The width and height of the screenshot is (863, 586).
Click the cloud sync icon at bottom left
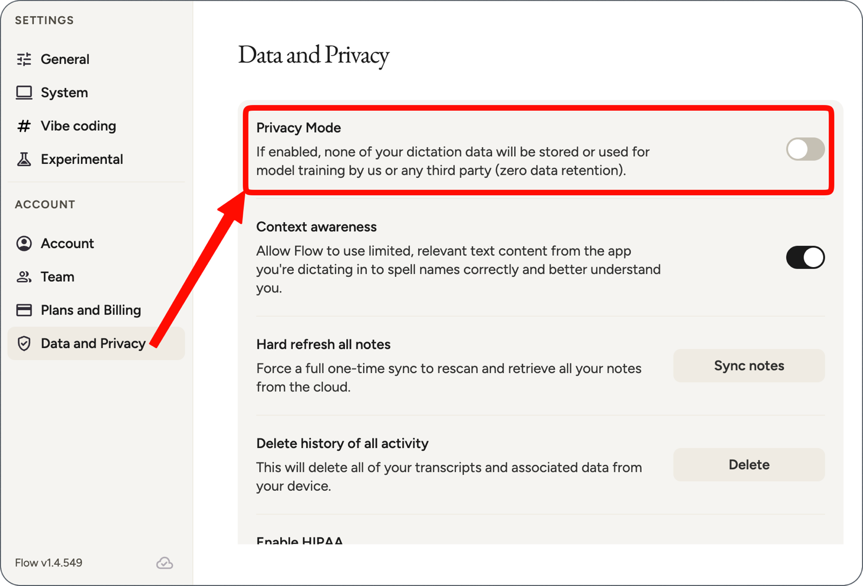click(164, 563)
